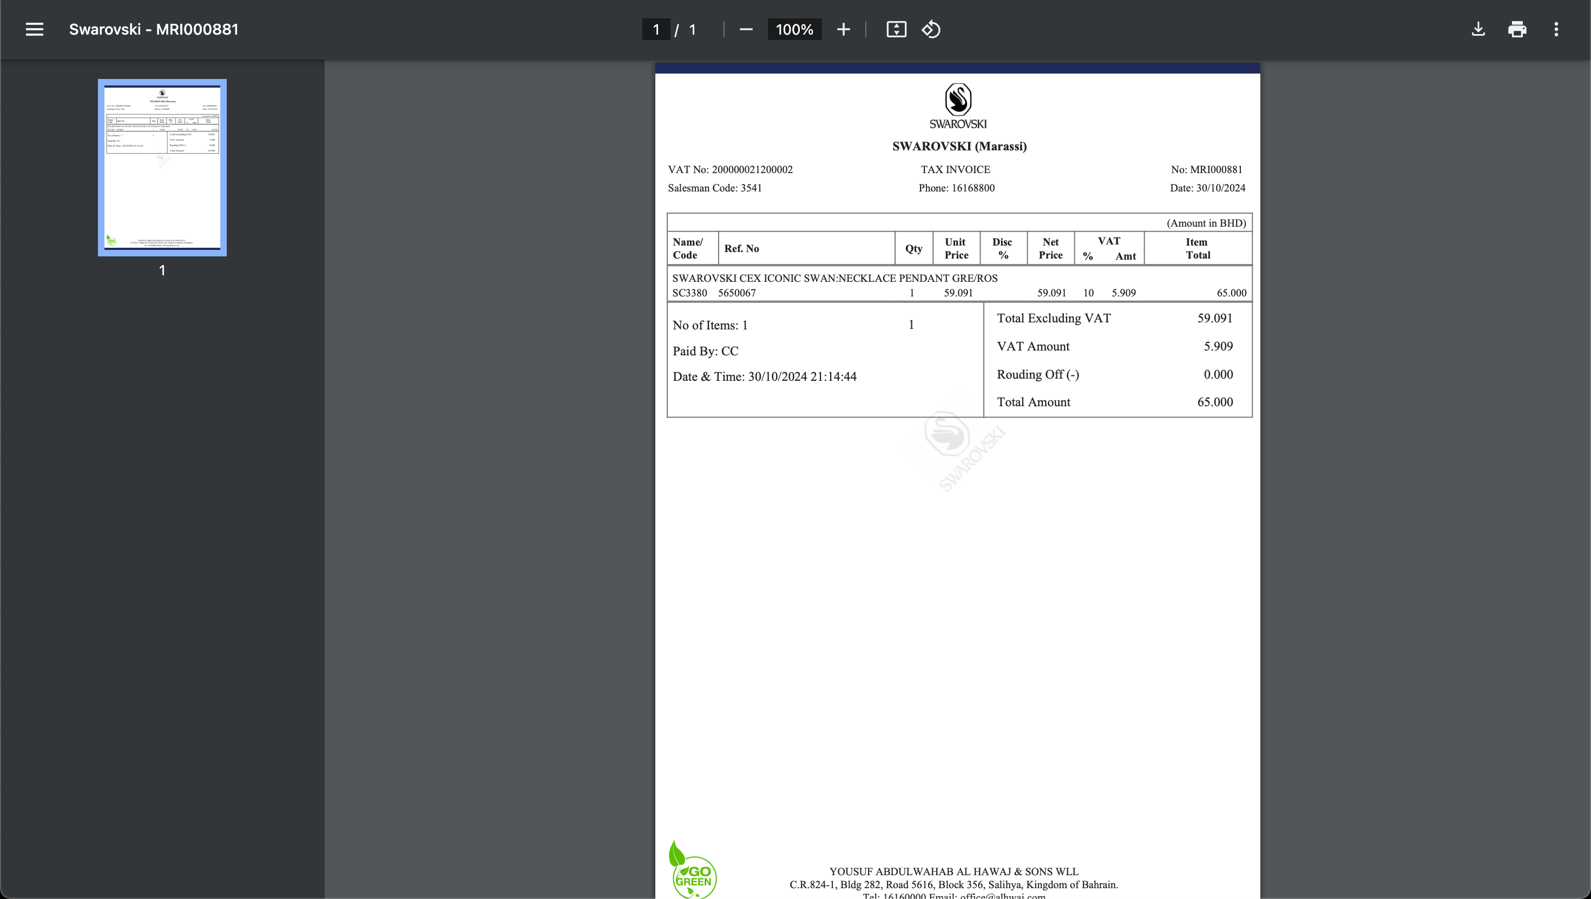
Task: Click 'Date & Time: 30/10/2024 21:14:44'
Action: click(765, 376)
